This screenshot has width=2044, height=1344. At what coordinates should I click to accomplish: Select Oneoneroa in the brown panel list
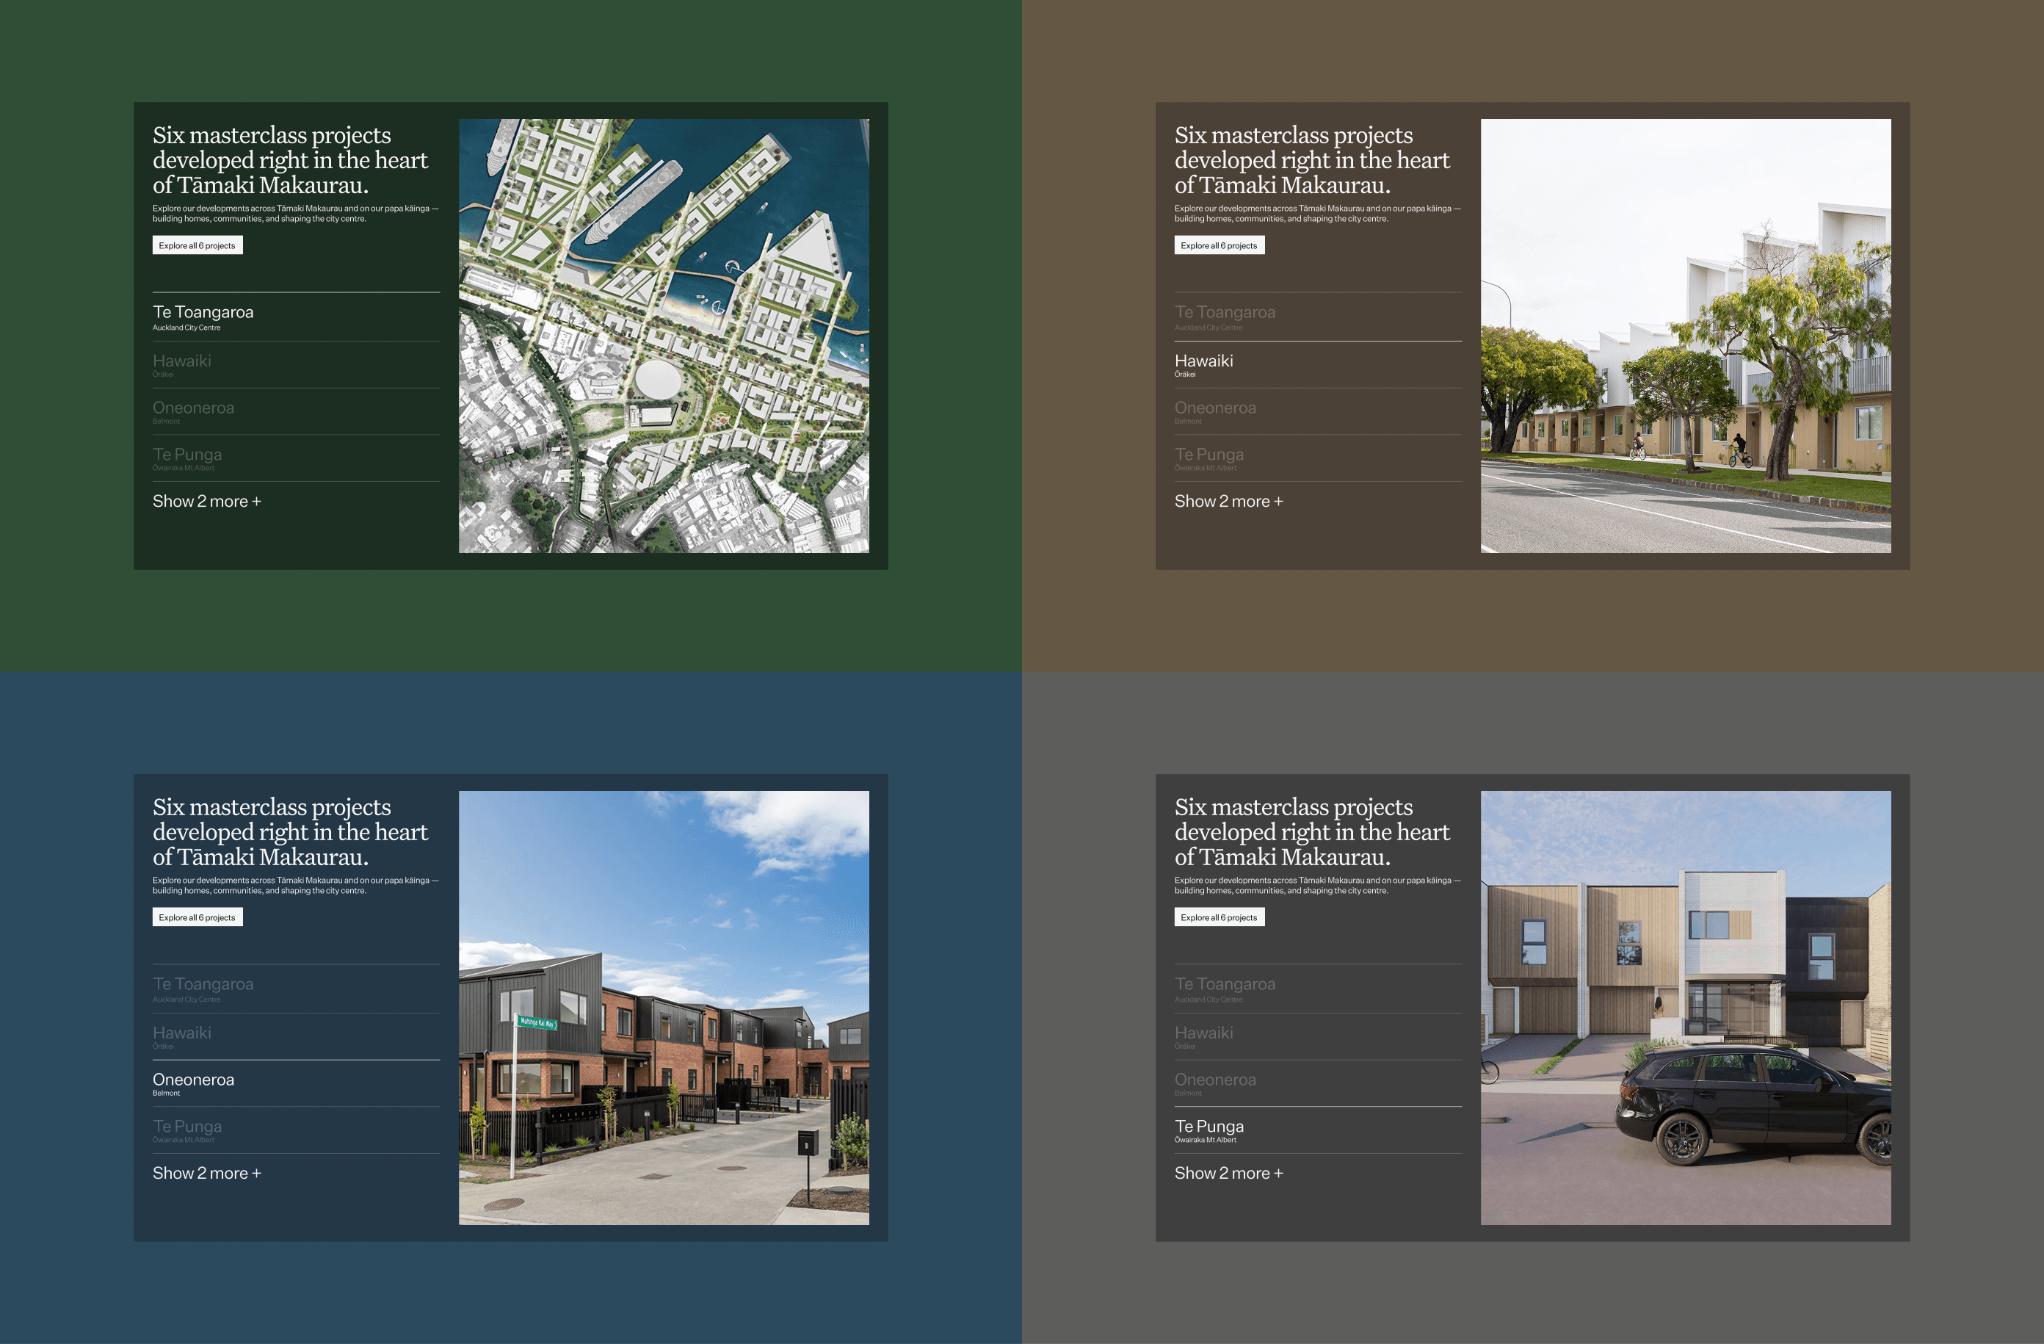(1215, 409)
